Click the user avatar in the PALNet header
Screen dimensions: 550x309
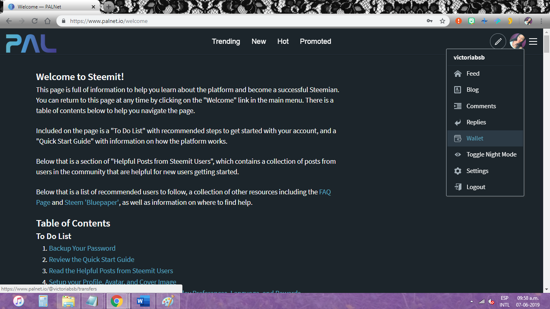[517, 41]
